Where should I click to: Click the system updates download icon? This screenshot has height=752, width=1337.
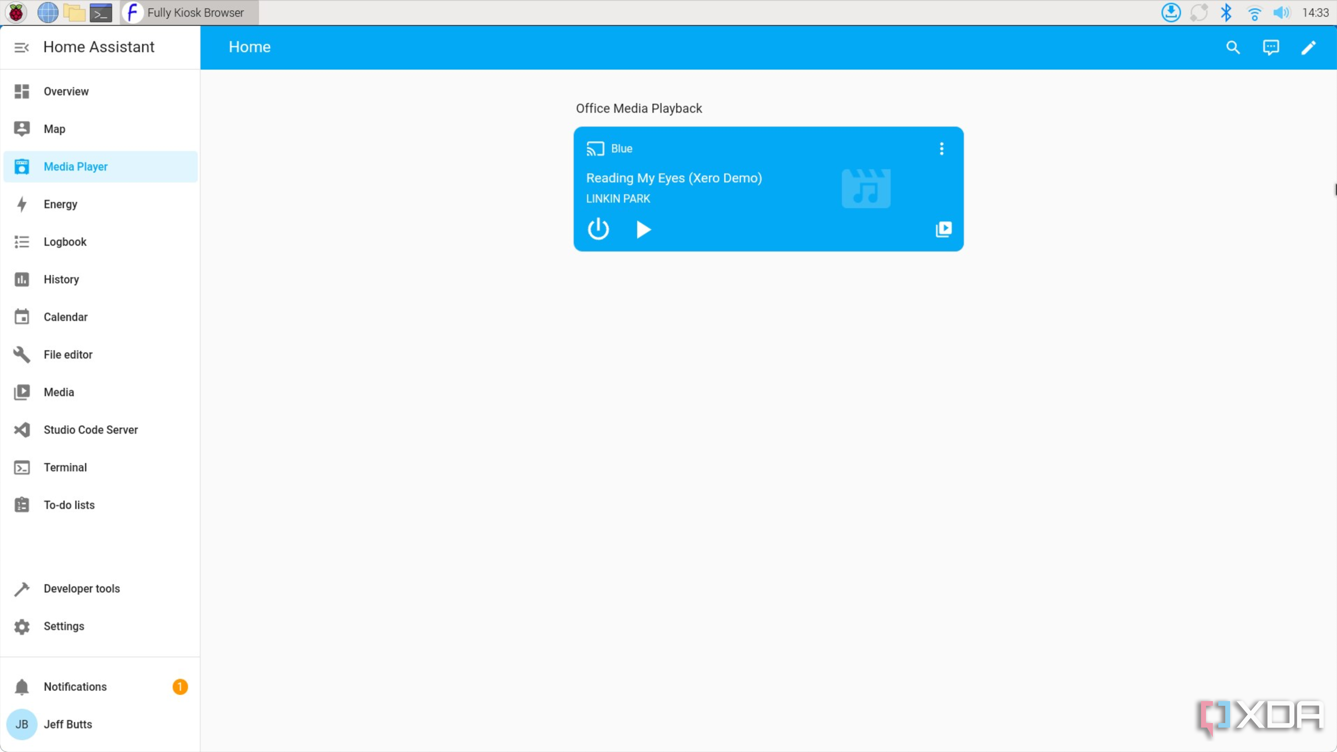(1171, 13)
